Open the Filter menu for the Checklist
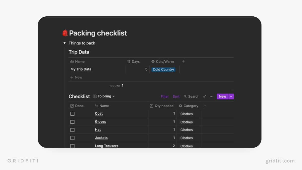 pyautogui.click(x=165, y=96)
